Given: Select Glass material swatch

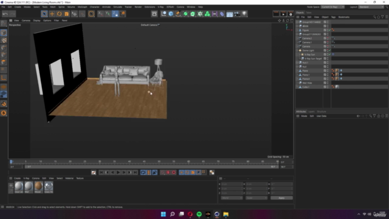Looking at the screenshot, I should tap(49, 187).
